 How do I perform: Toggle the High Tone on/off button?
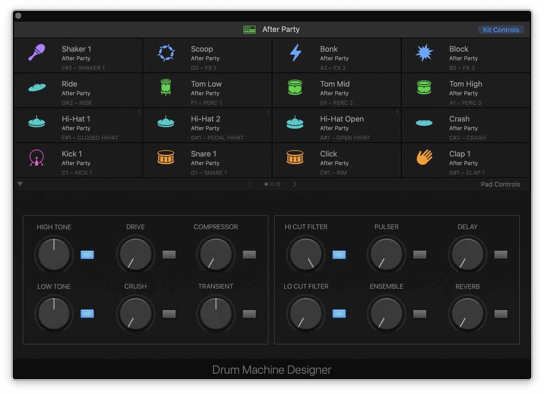tap(87, 255)
